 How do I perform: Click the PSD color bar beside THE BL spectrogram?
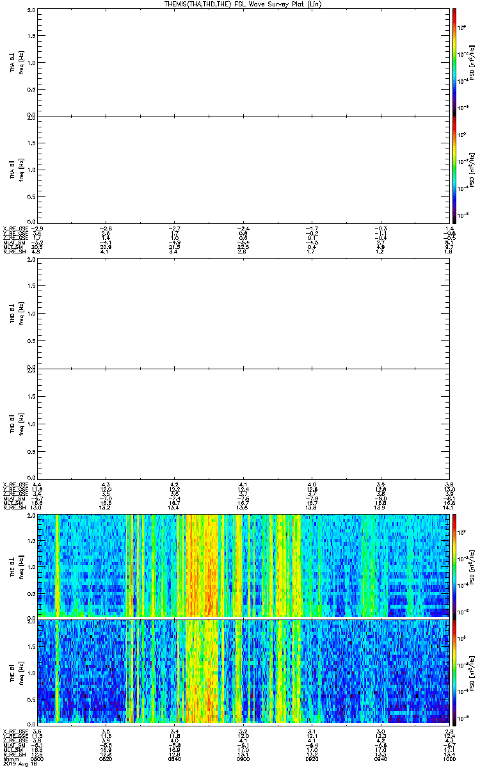[x=454, y=566]
